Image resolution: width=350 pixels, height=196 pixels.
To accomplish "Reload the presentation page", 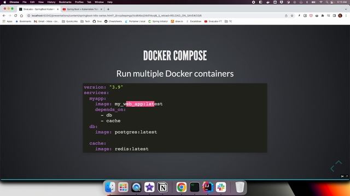I will (x=16, y=16).
